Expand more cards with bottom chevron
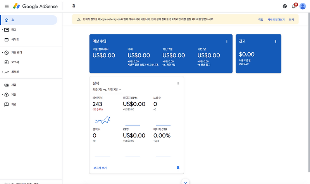This screenshot has width=310, height=184. point(185,182)
